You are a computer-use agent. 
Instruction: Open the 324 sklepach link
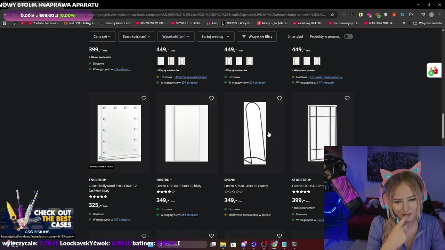(258, 83)
